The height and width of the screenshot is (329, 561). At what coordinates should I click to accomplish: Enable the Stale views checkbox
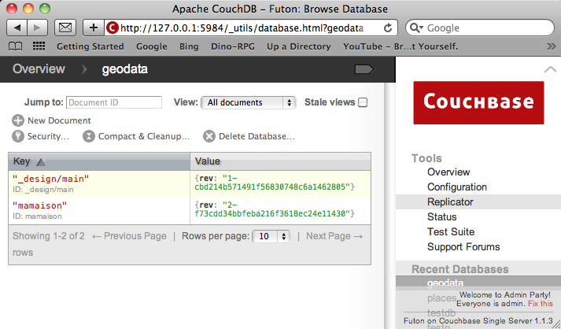tap(363, 102)
